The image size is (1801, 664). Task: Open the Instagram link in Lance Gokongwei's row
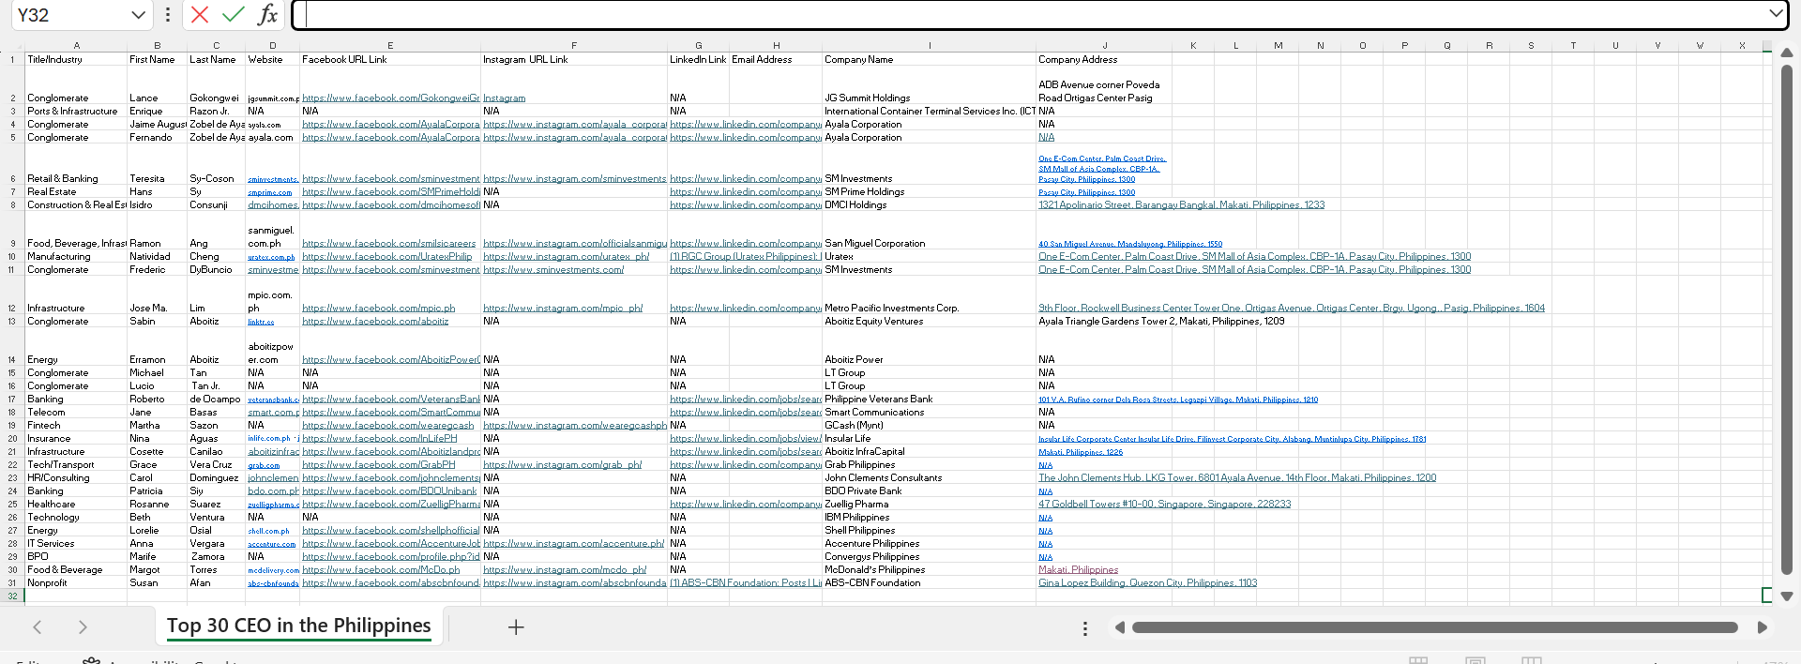point(504,98)
